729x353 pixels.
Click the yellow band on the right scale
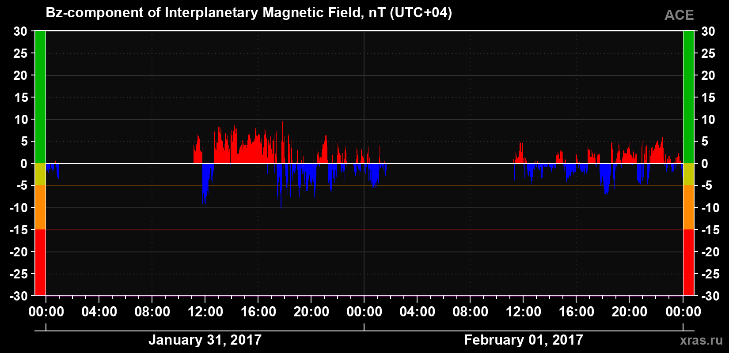click(688, 174)
